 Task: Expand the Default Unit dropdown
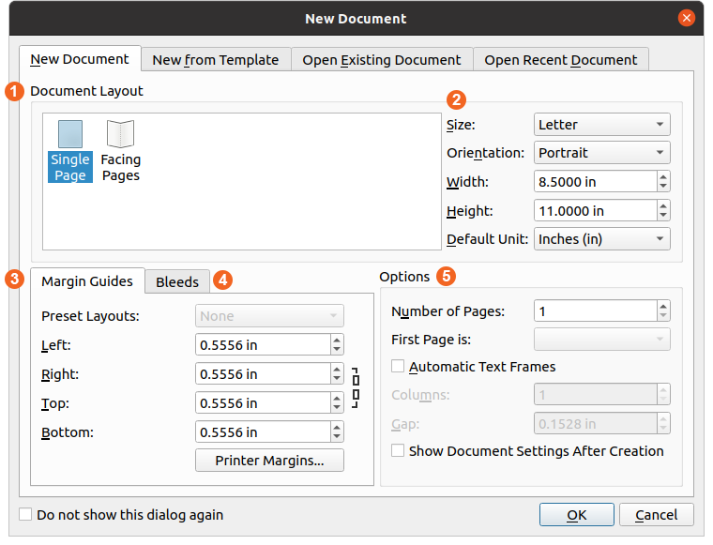601,239
